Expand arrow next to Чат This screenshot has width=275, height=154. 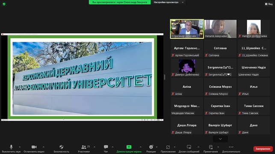(x=112, y=147)
